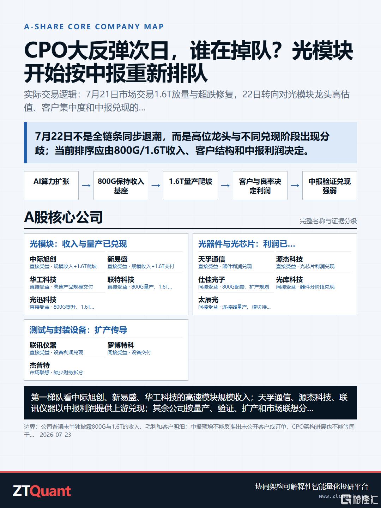
Task: Select 源杰科技 company entry
Action: click(x=313, y=262)
